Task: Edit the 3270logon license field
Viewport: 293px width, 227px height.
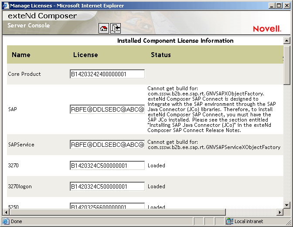Action: coord(107,186)
